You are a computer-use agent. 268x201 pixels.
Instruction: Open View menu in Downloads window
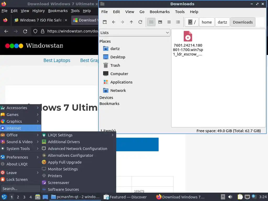coord(130,12)
